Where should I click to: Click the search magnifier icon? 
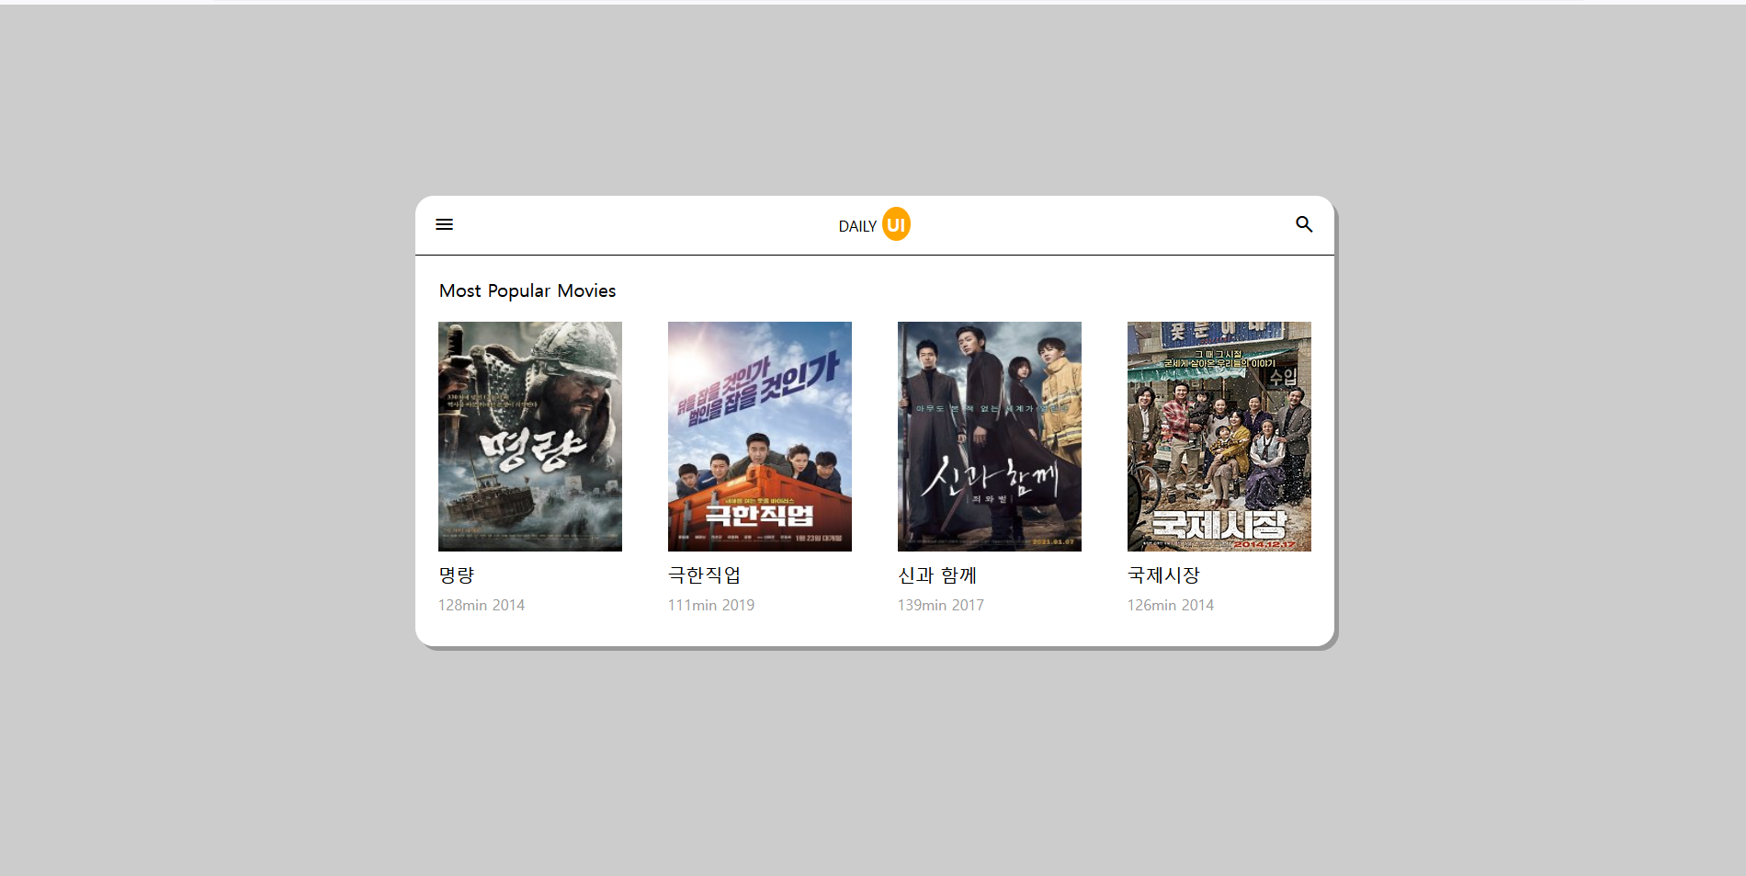[1304, 224]
